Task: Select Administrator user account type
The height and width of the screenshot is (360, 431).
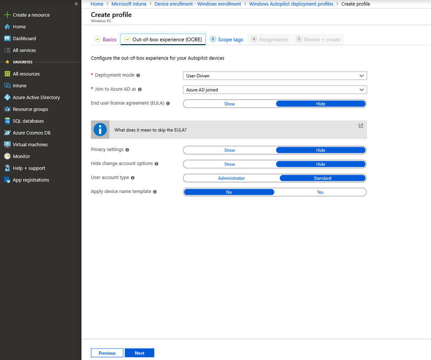Action: point(231,178)
